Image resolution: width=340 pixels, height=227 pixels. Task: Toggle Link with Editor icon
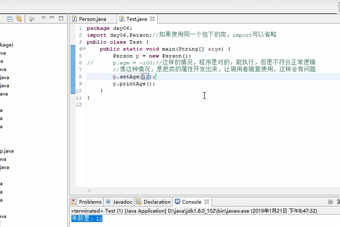pyautogui.click(x=19, y=19)
